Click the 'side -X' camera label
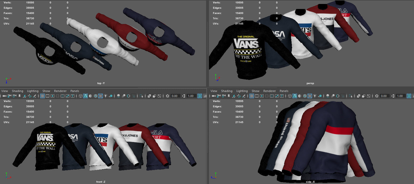414x184 pixels. point(310,182)
